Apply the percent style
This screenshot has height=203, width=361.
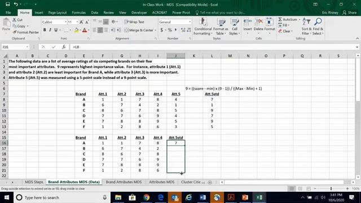pos(170,30)
